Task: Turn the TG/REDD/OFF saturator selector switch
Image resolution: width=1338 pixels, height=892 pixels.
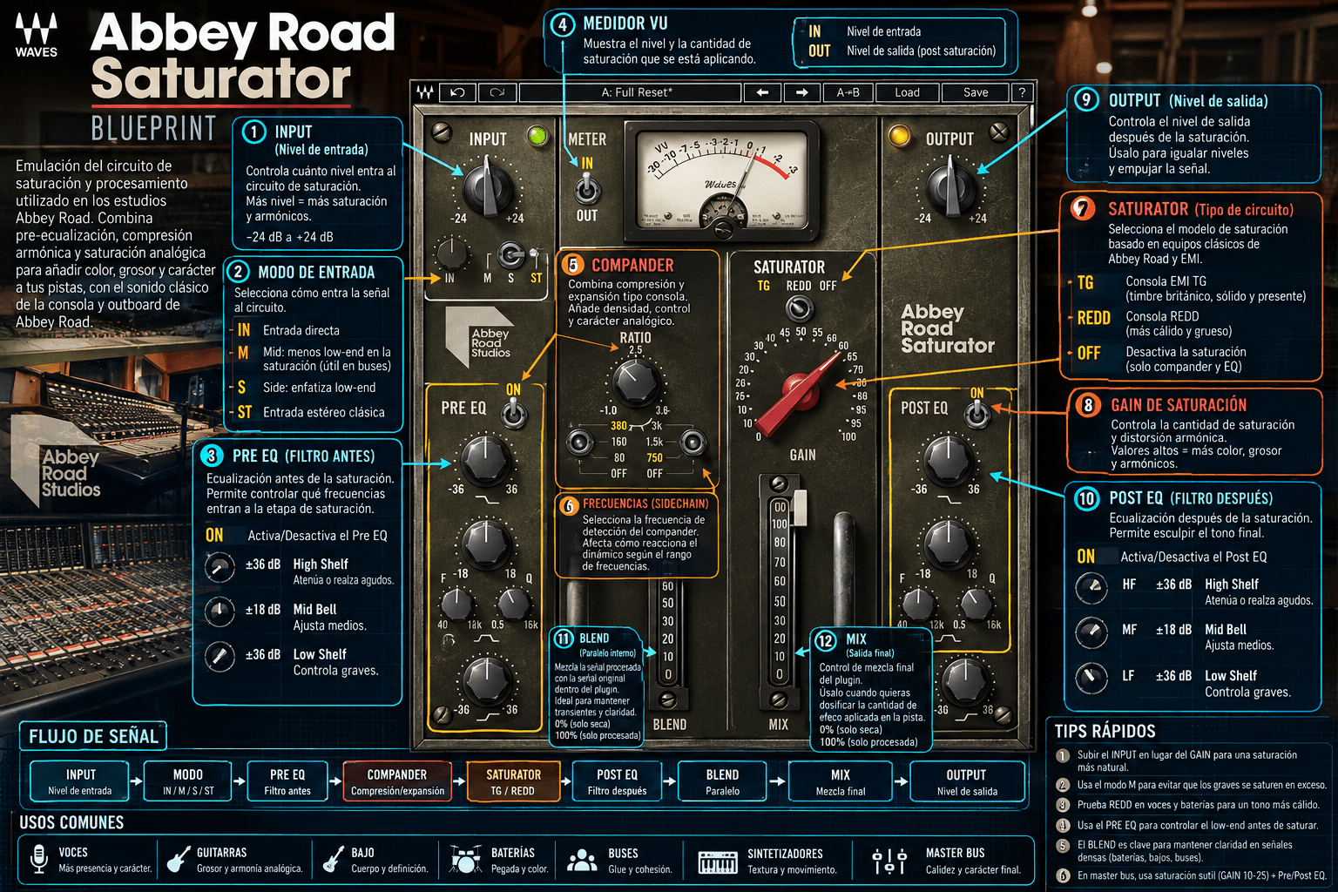Action: 799,308
